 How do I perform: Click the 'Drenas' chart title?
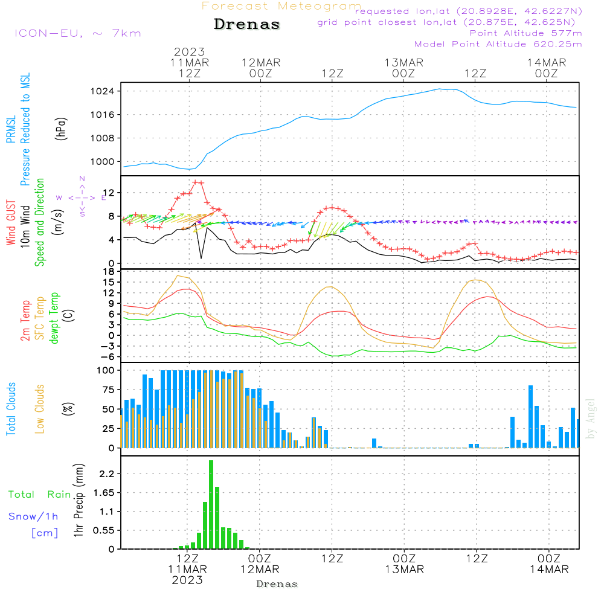246,24
